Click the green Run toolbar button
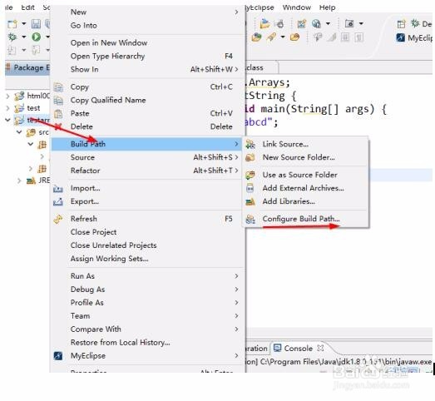 [36, 37]
